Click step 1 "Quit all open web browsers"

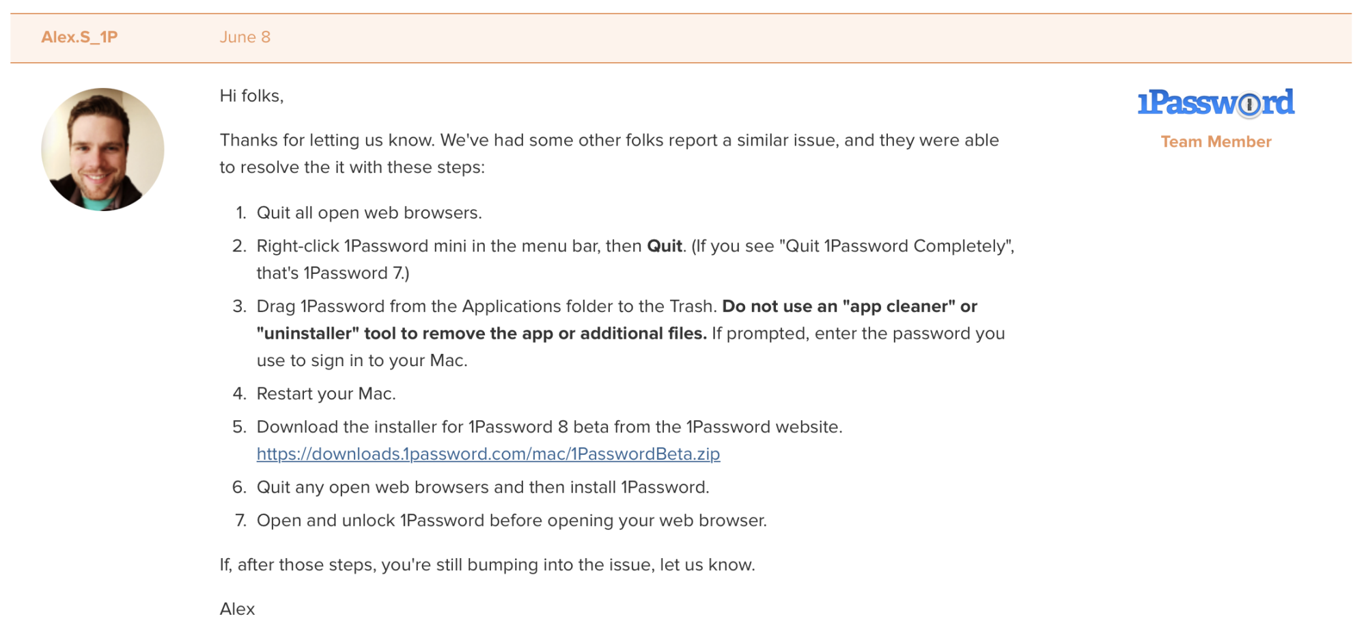click(x=369, y=213)
